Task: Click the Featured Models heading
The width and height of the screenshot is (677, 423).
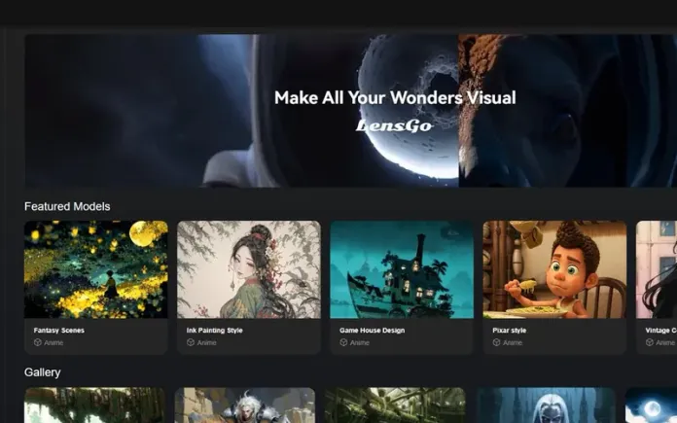Action: click(67, 206)
